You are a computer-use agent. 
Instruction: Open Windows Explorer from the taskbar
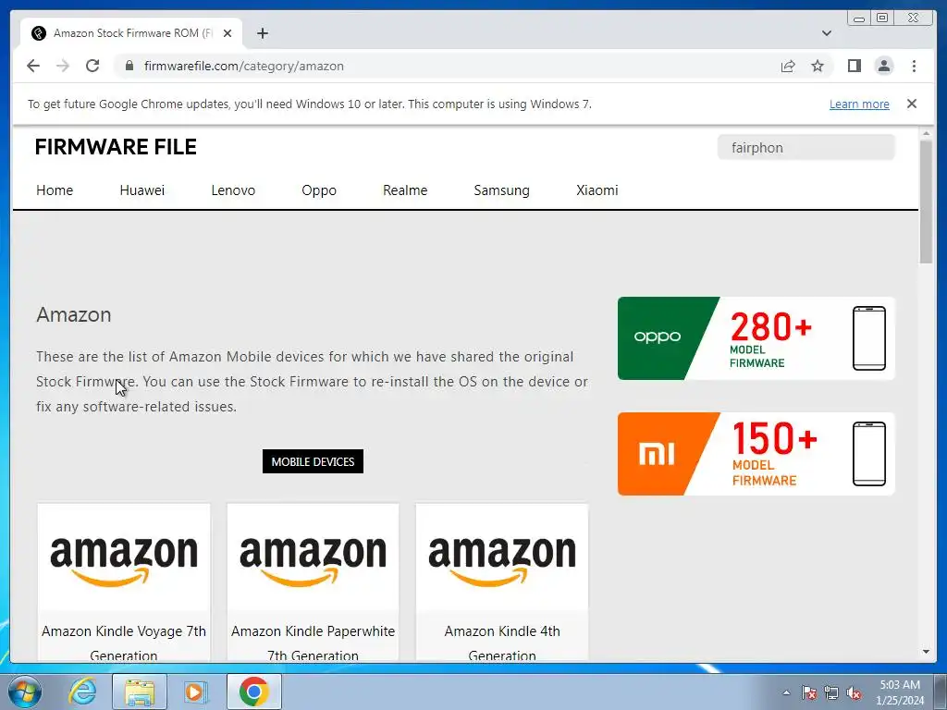click(140, 692)
